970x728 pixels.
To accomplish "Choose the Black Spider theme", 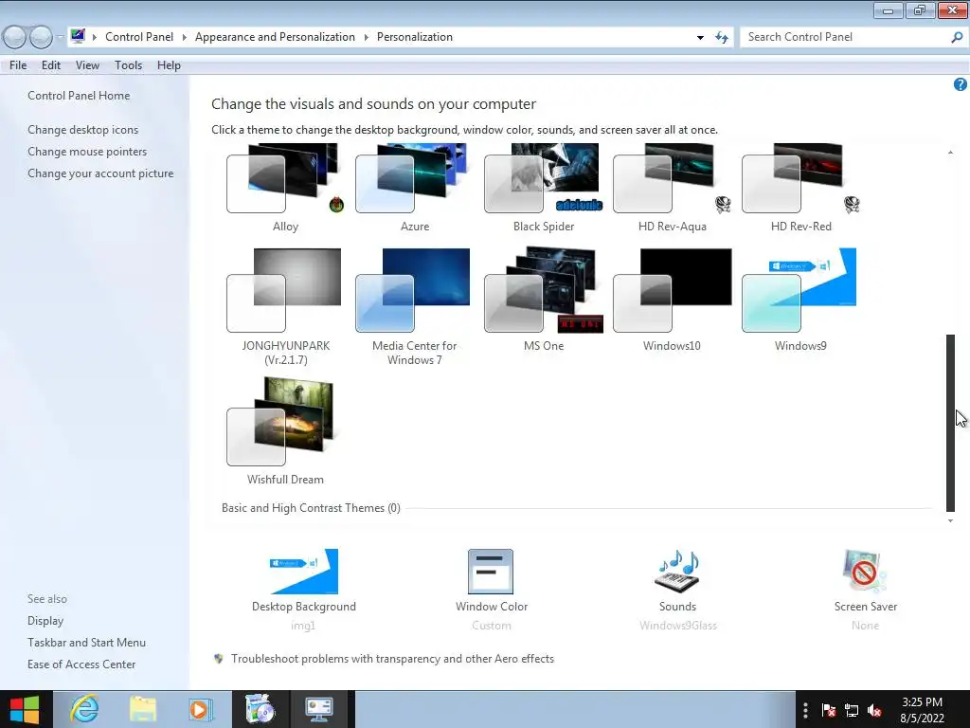I will [543, 188].
